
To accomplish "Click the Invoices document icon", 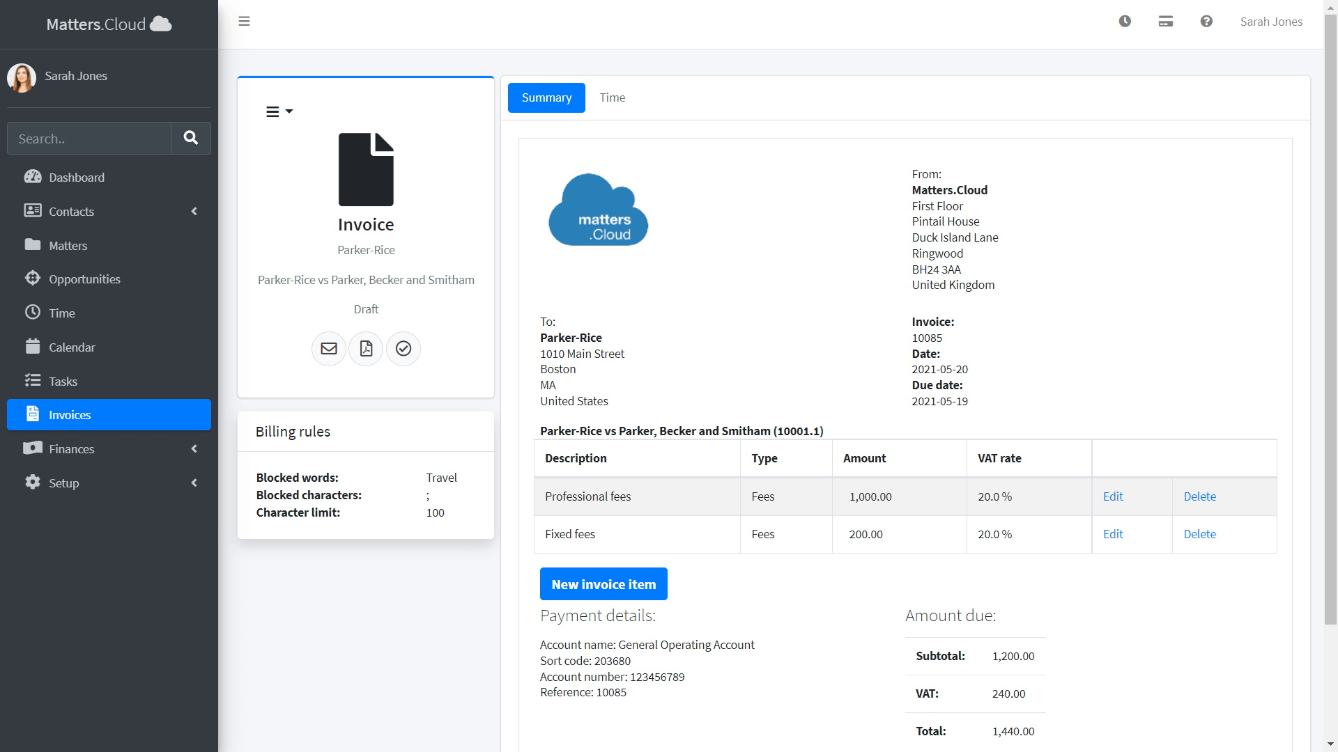I will click(x=32, y=414).
